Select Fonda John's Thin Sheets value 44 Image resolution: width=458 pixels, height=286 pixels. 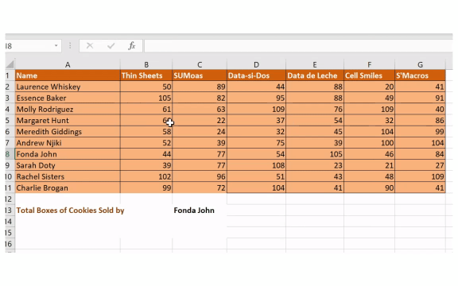pos(146,154)
